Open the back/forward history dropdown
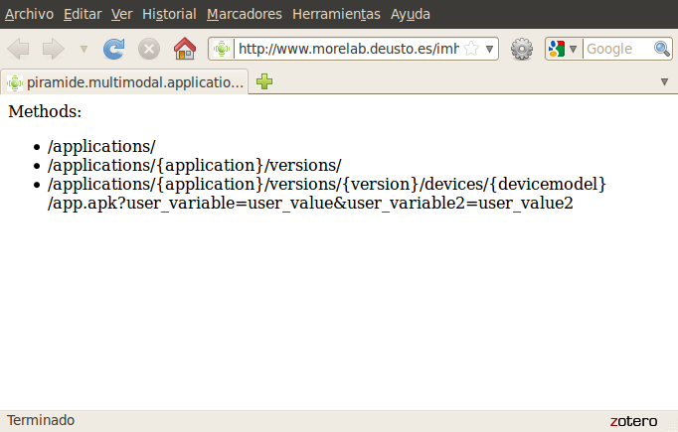Image resolution: width=678 pixels, height=432 pixels. (84, 49)
